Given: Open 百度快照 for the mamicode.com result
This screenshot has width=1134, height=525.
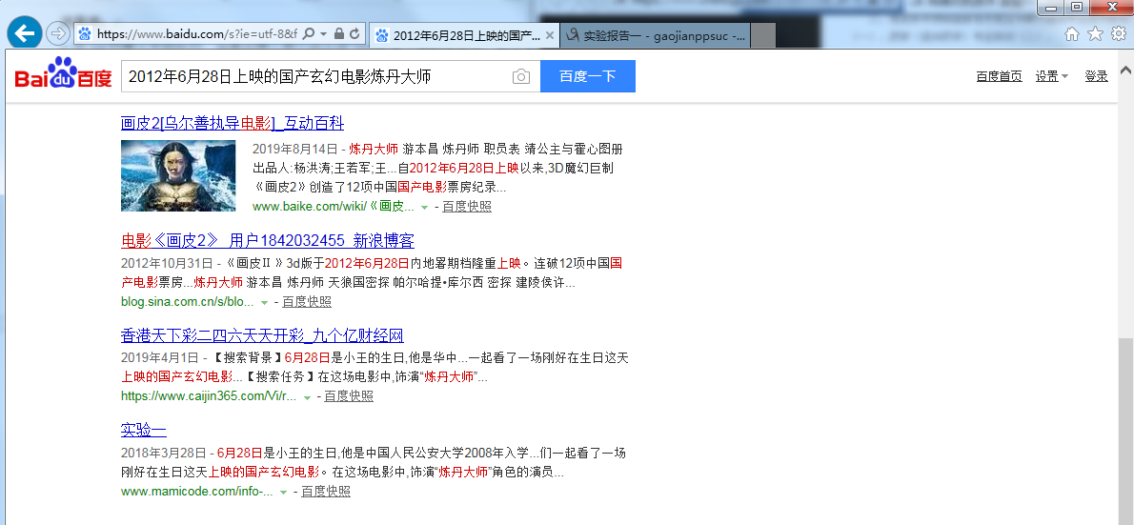Looking at the screenshot, I should pos(326,491).
